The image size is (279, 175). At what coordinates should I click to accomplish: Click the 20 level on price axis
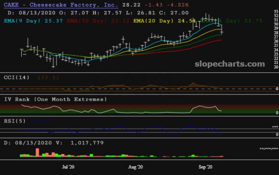(x=275, y=67)
